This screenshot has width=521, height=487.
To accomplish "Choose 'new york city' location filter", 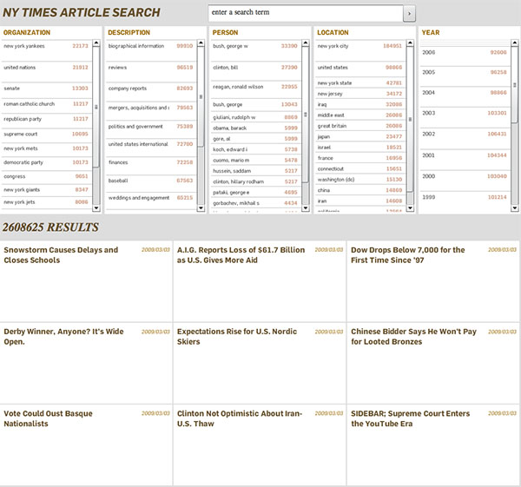I will tap(333, 46).
